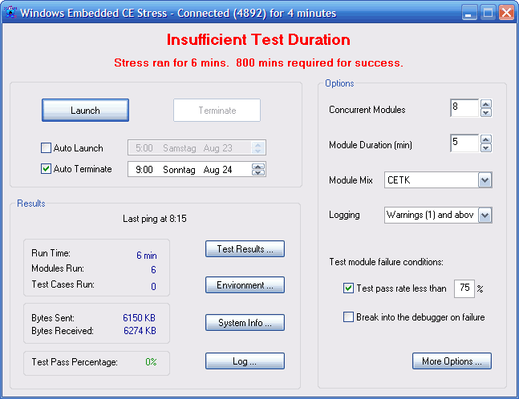Viewport: 519px width, 399px height.
Task: Click the Modules Run label
Action: tap(58, 268)
